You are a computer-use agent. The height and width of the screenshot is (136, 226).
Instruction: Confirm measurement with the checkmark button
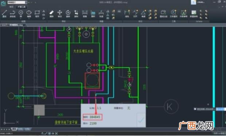click(141, 120)
